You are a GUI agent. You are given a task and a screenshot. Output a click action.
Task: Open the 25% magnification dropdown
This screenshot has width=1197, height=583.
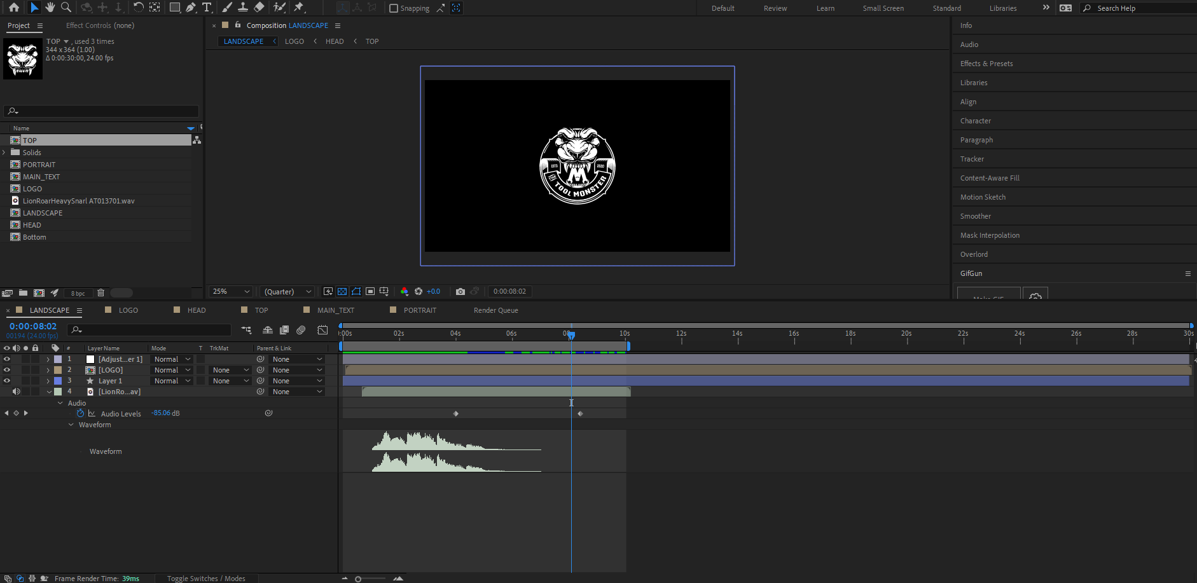[x=230, y=292]
